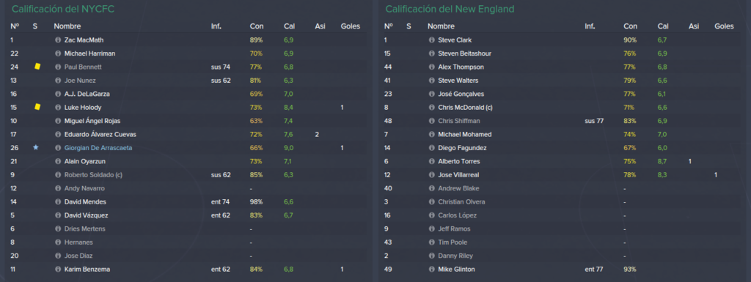751x282 pixels.
Task: Open info icon next to Karim Benzema
Action: click(x=58, y=270)
